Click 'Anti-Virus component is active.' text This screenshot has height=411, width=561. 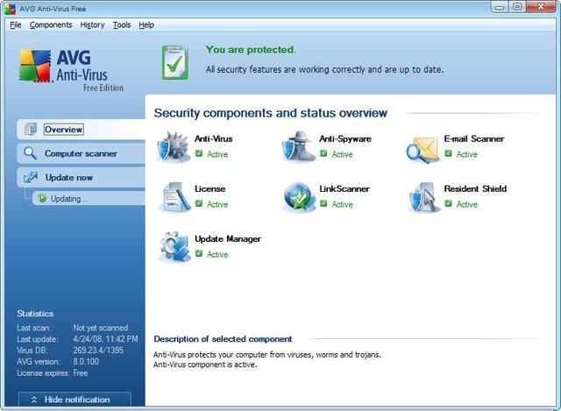click(x=205, y=365)
